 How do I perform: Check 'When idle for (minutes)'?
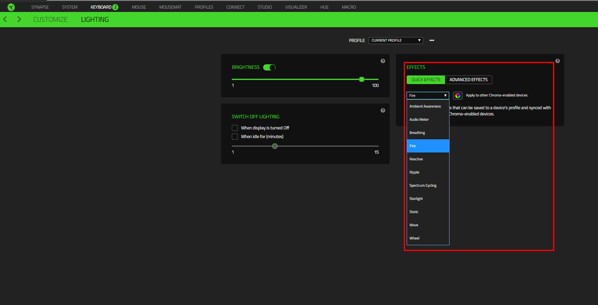[235, 136]
